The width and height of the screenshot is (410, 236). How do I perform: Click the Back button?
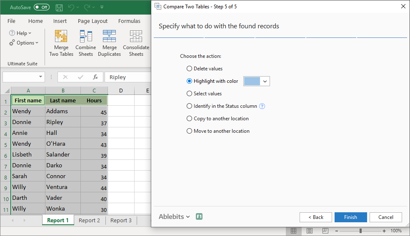click(316, 217)
